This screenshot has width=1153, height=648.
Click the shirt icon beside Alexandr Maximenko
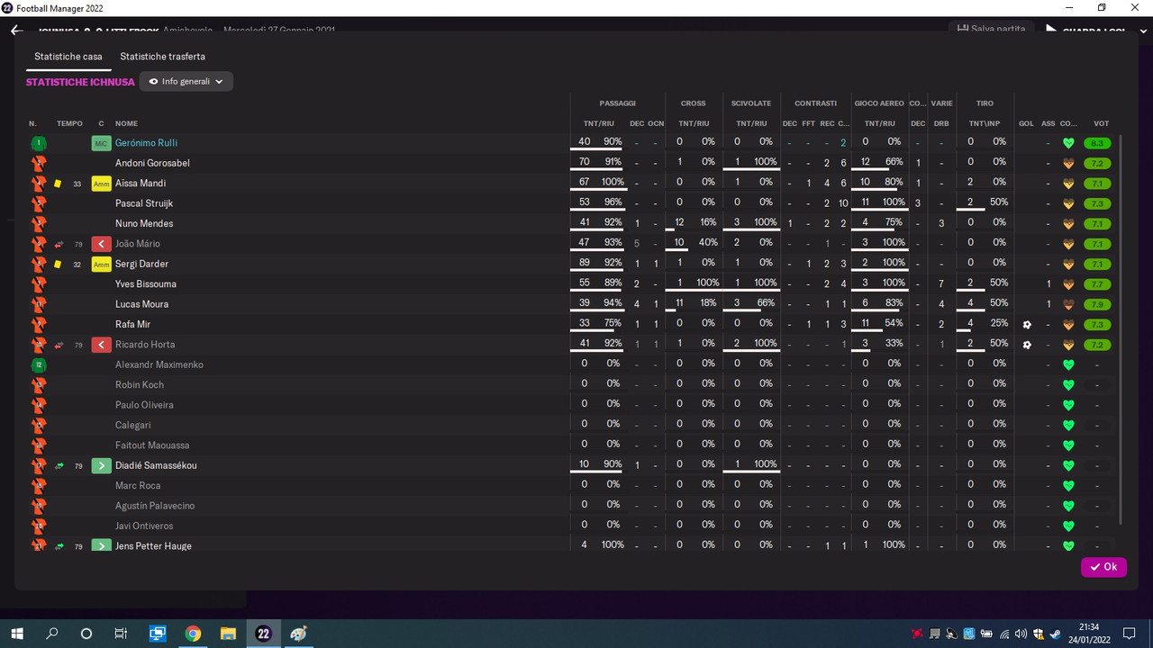(38, 364)
